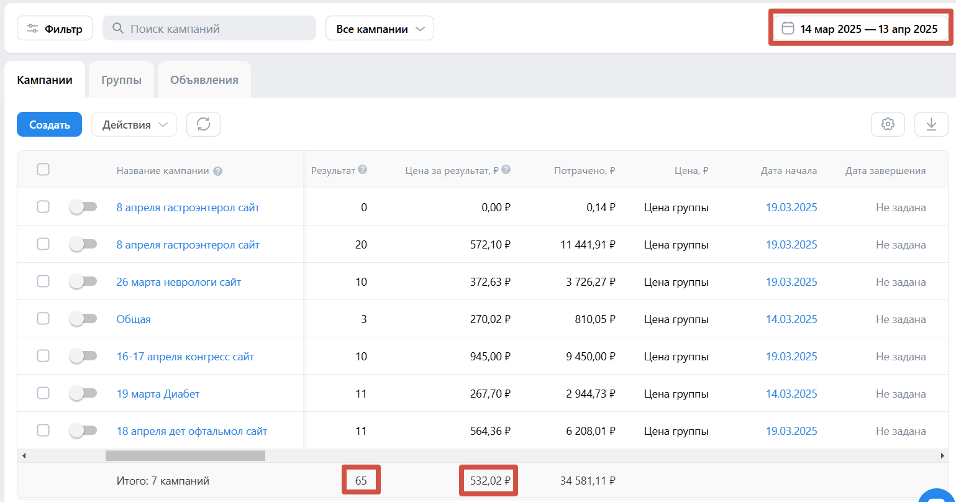Click start date 14.03.2025 in the Общая row

click(x=791, y=319)
